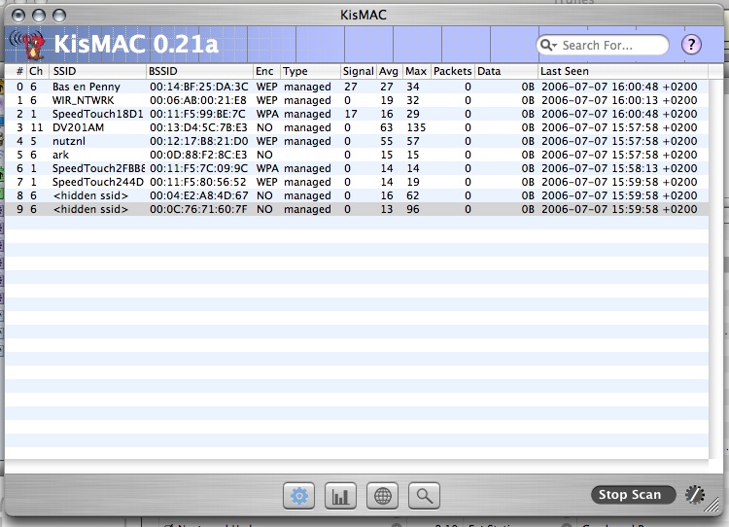The height and width of the screenshot is (527, 729).
Task: Click last seen 2006-07-07 15:58:13 +0200
Action: point(619,168)
